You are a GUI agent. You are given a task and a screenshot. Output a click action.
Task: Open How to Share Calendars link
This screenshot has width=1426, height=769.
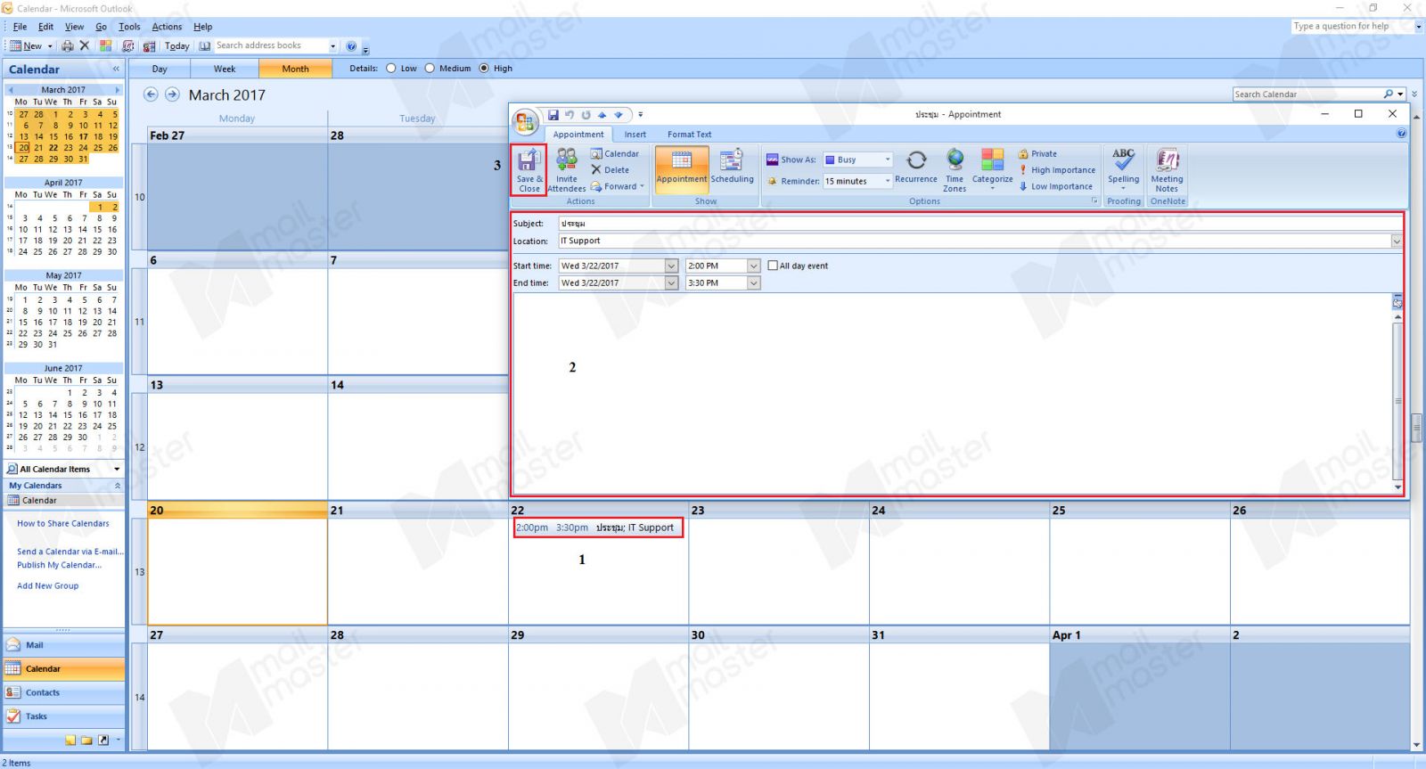(x=63, y=524)
